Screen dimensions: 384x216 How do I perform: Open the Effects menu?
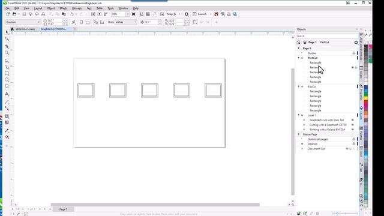coord(64,8)
